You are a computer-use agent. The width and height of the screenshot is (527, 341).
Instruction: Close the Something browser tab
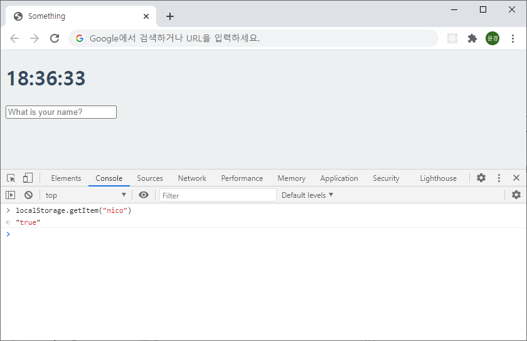coord(146,16)
